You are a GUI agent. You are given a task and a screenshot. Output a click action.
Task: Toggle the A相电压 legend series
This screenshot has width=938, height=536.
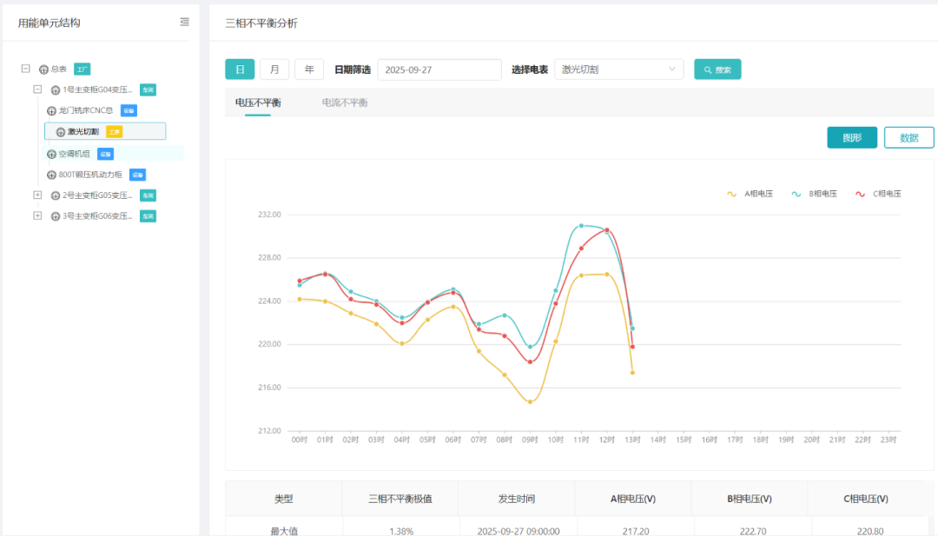pos(745,194)
